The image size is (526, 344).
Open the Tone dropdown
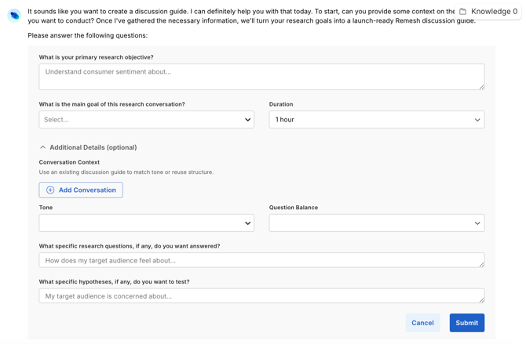[146, 223]
